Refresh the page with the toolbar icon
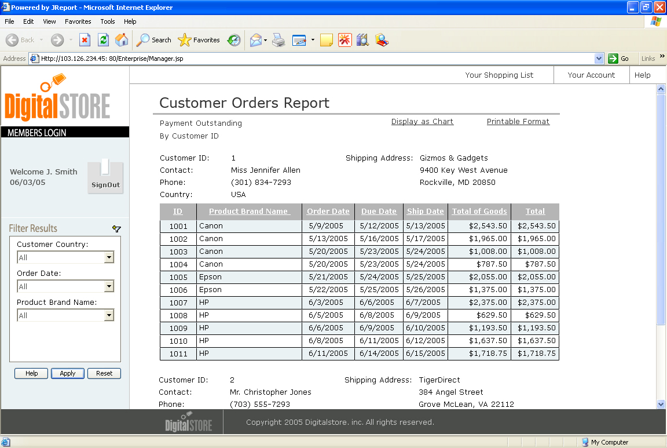The width and height of the screenshot is (667, 448). click(x=103, y=40)
